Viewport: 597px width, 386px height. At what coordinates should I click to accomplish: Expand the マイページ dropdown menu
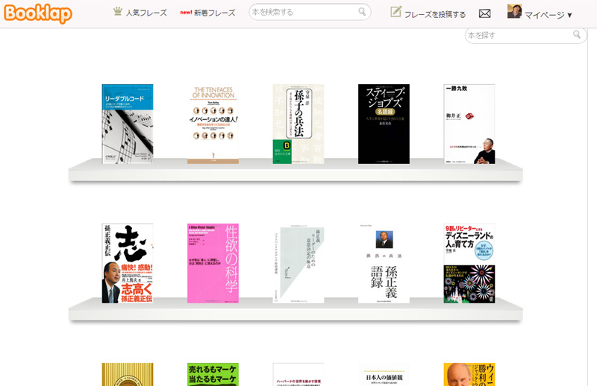(548, 15)
